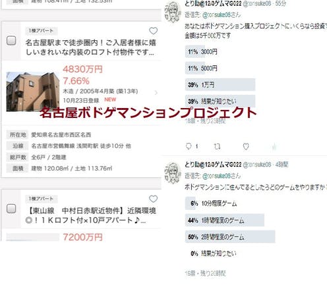The width and height of the screenshot is (327, 289).
Task: Click the 1棟アパート tag on second listing
Action: coord(42,199)
